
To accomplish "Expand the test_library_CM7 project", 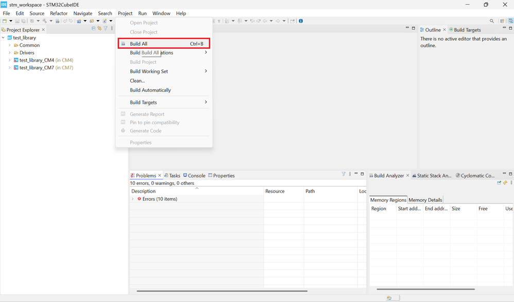I will coord(9,68).
